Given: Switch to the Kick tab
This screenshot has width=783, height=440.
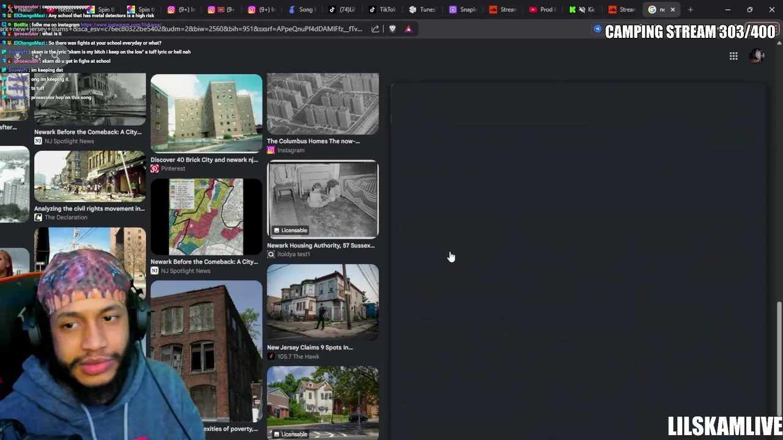Looking at the screenshot, I should 582,10.
